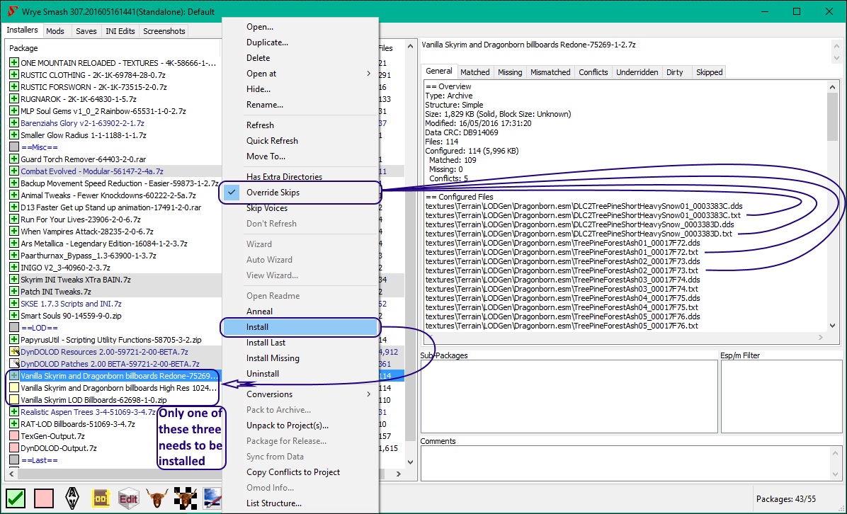This screenshot has width=847, height=514.
Task: Choose Install from the context menu
Action: click(300, 326)
